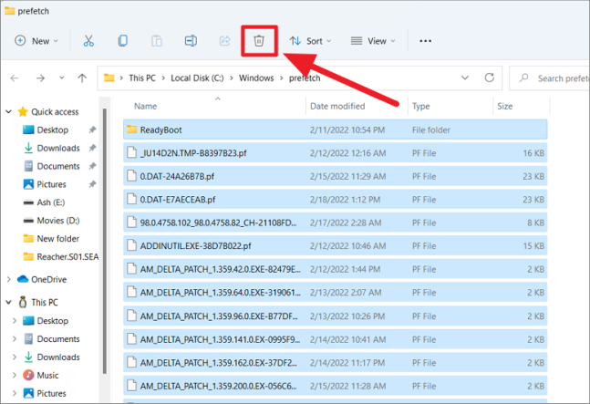The width and height of the screenshot is (590, 404).
Task: Select Downloads in Quick access
Action: [57, 148]
